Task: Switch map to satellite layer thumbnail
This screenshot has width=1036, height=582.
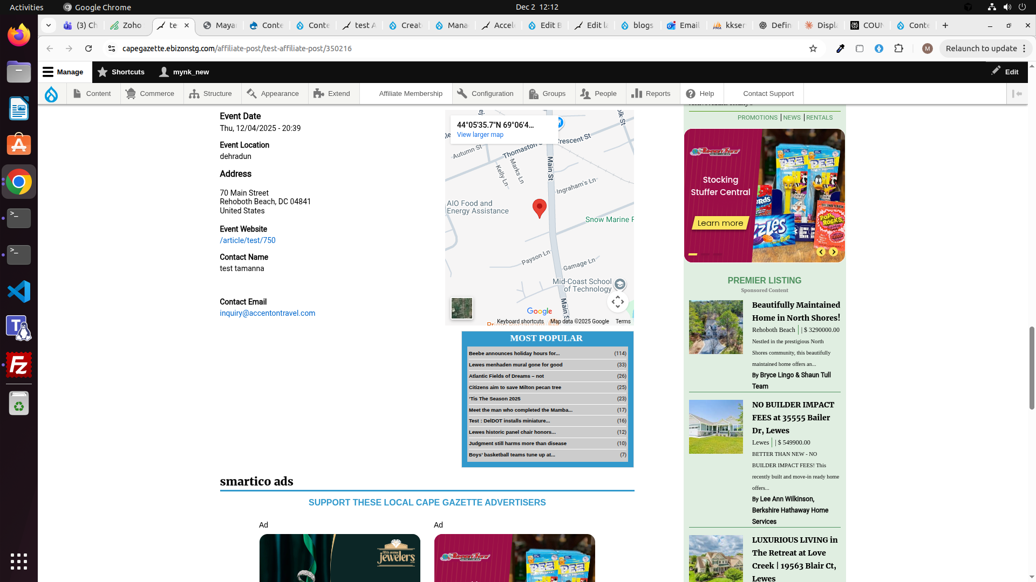Action: (462, 308)
